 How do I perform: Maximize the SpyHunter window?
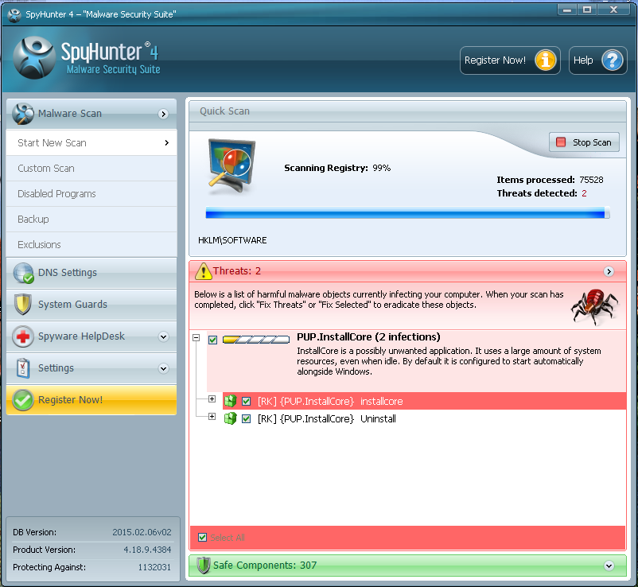587,10
